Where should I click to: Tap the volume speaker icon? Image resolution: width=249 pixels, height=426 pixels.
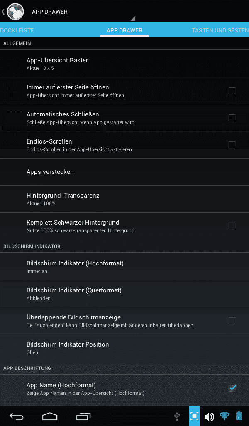pos(209,416)
